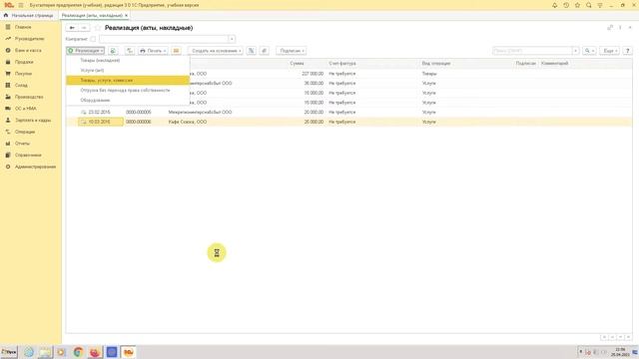The image size is (639, 359).
Task: Open the magnifier search options dropdown
Action: (589, 51)
